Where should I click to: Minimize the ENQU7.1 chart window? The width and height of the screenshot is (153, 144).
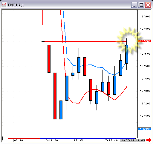coord(134,5)
